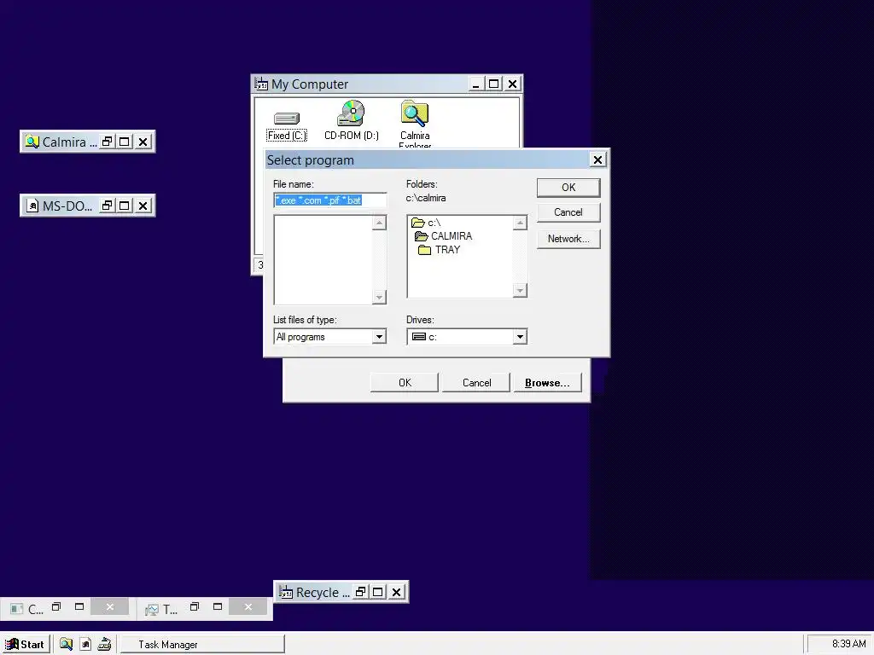Maximize the minimized MS-DOS window
The width and height of the screenshot is (874, 655).
click(x=125, y=206)
